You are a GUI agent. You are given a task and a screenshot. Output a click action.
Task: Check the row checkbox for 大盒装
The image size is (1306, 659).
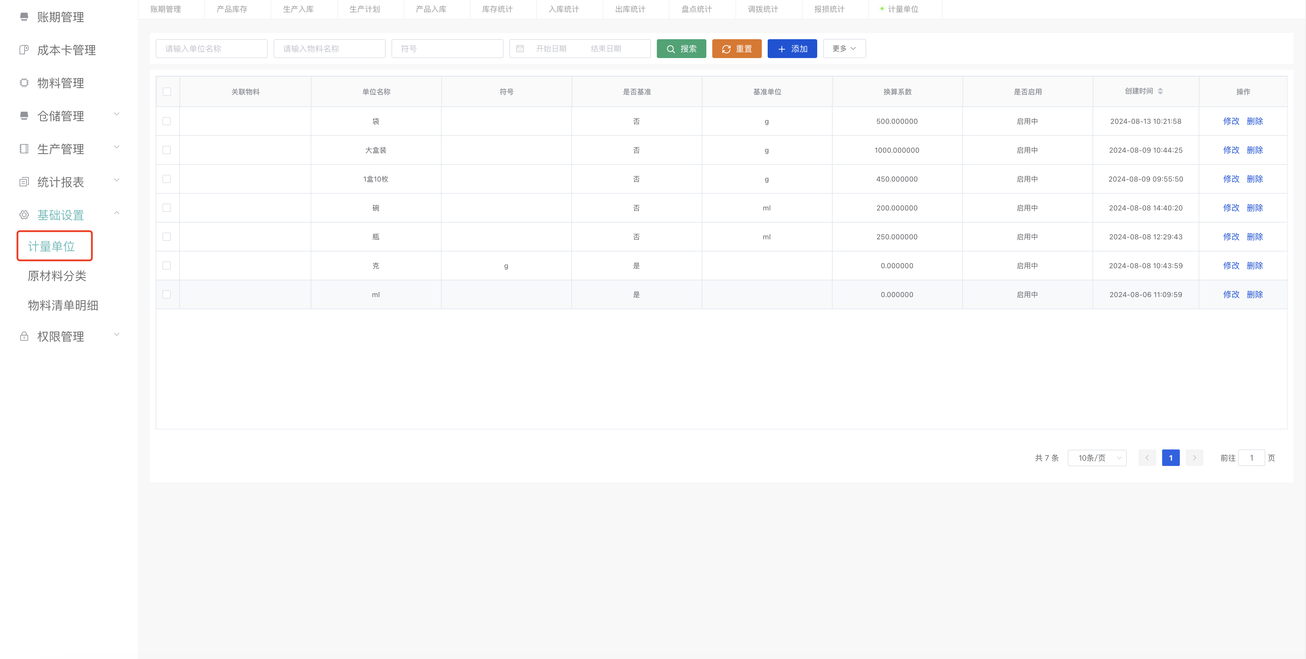pyautogui.click(x=167, y=150)
